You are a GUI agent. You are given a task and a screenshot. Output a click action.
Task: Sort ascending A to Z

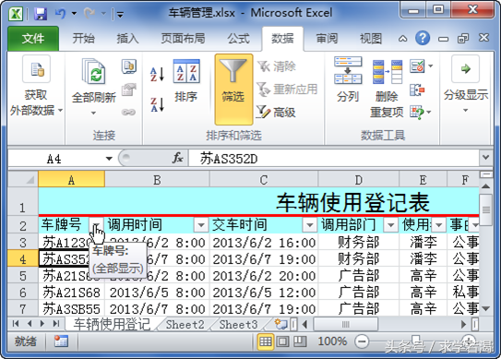(x=157, y=74)
